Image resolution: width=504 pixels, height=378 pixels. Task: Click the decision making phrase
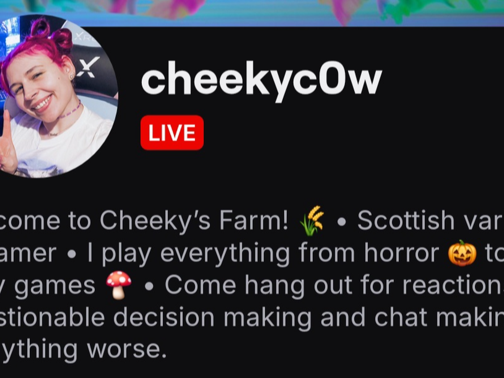pos(213,318)
